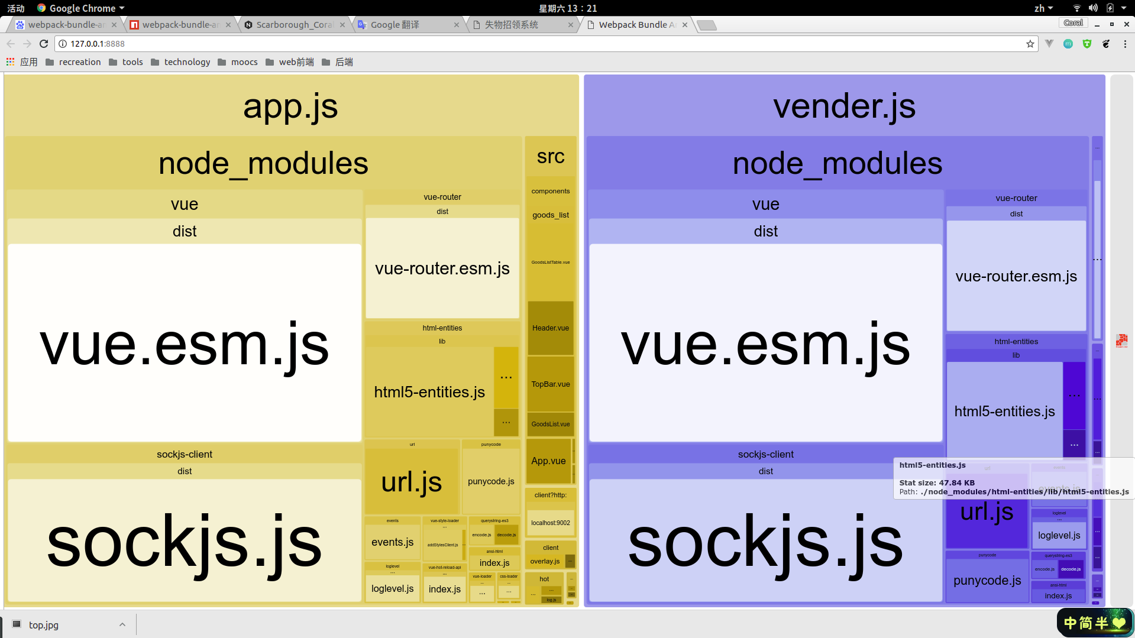Viewport: 1135px width, 638px height.
Task: Select vue-router.esm.js block in app.js treemap
Action: coord(442,268)
